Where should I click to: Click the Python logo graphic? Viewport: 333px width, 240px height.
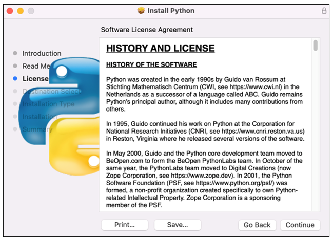point(59,116)
